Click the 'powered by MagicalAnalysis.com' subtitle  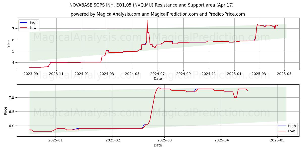(158, 14)
